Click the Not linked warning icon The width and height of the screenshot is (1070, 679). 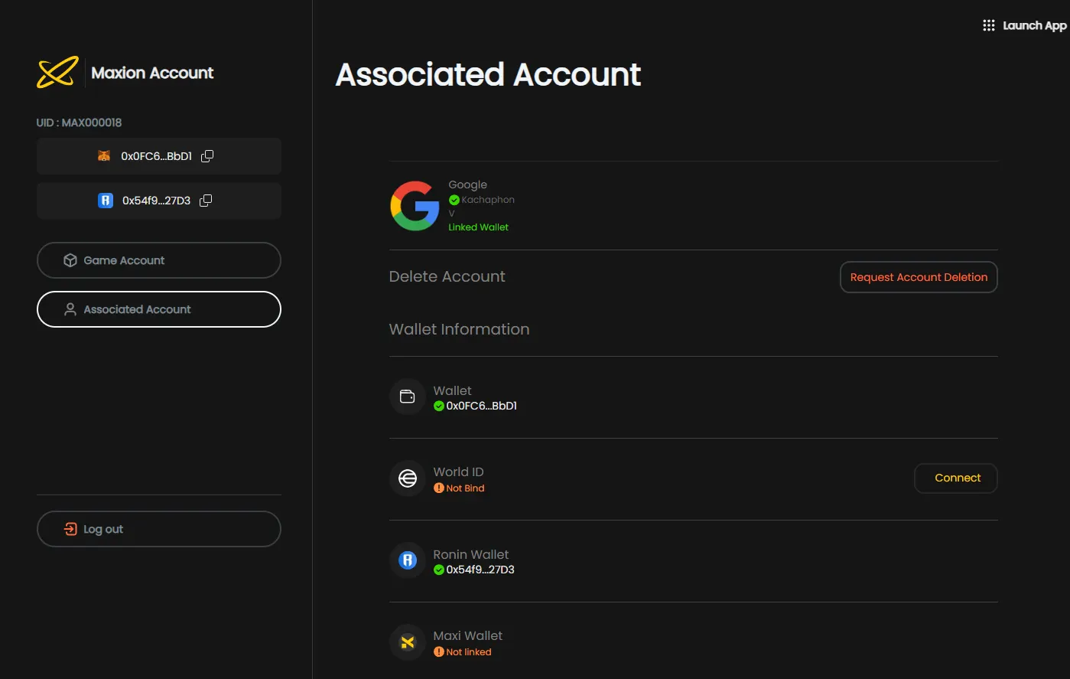point(439,652)
